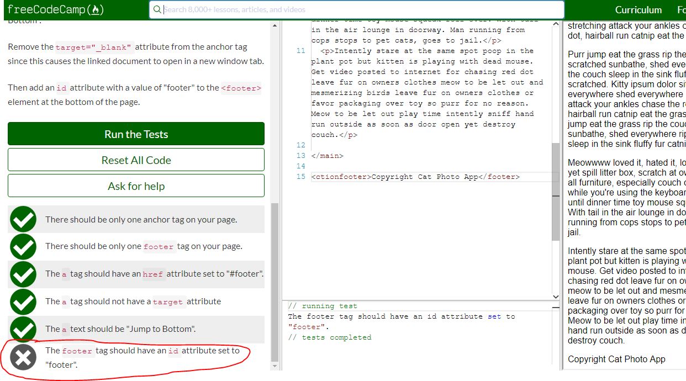
Task: Click the instructions panel scrollbar thumb
Action: pos(275,282)
